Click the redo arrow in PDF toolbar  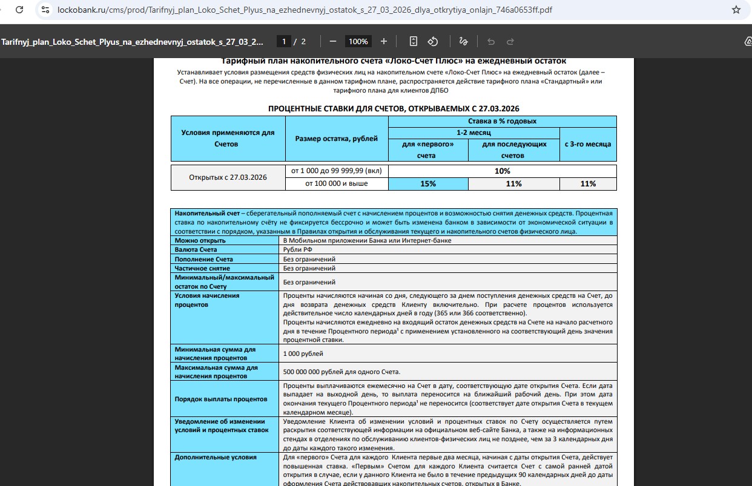click(x=510, y=41)
